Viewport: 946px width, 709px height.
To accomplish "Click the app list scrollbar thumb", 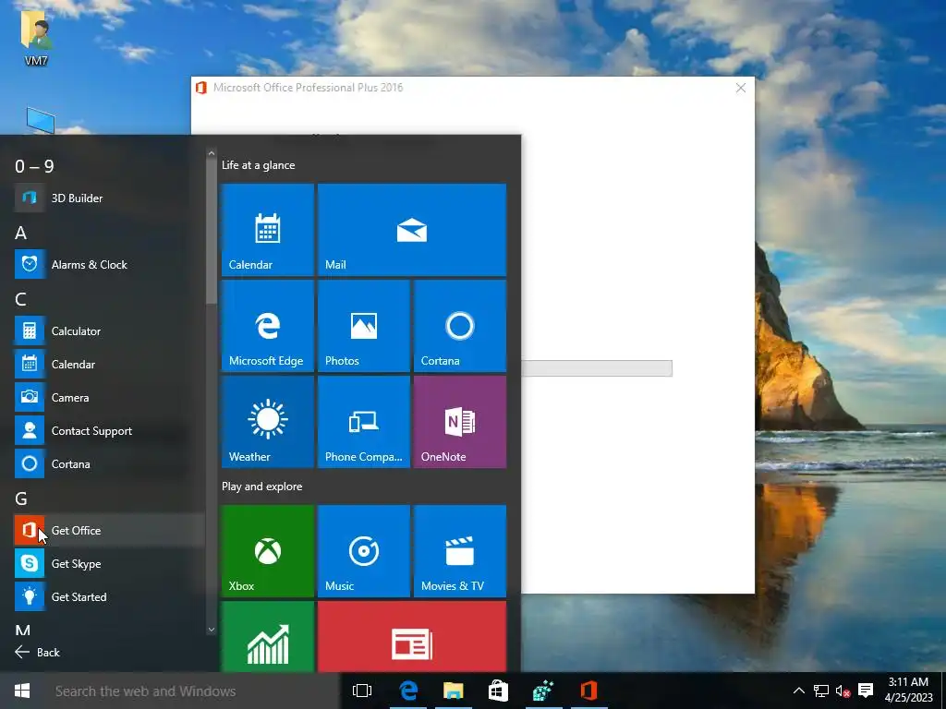I will (212, 232).
